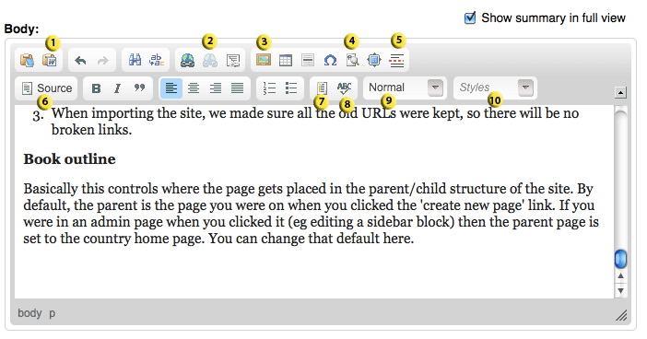This screenshot has height=339, width=647.
Task: Click inside the paragraph starting 'Basically this controls'
Action: tap(312, 214)
